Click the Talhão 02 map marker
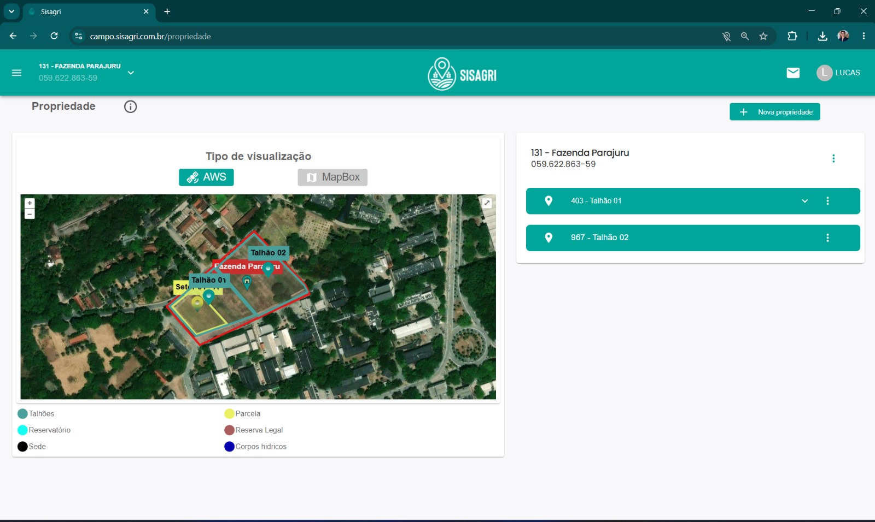Viewport: 875px width, 522px height. coord(268,269)
